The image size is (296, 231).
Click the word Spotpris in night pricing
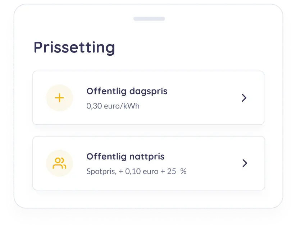(101, 171)
